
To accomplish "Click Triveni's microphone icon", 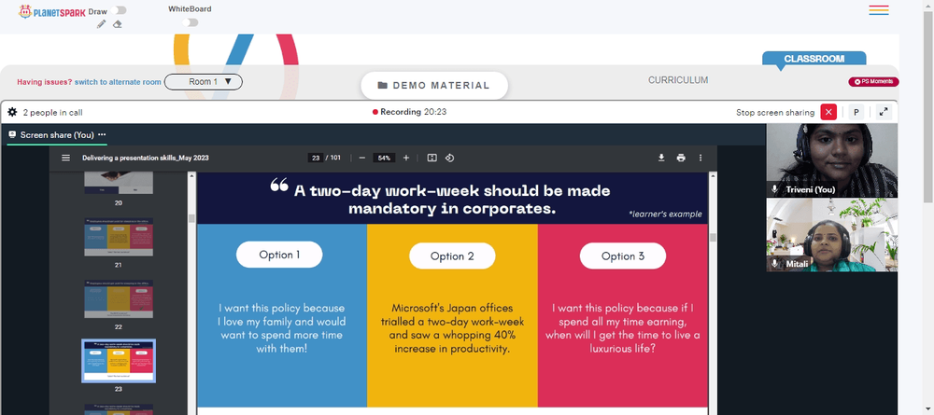I will 775,189.
